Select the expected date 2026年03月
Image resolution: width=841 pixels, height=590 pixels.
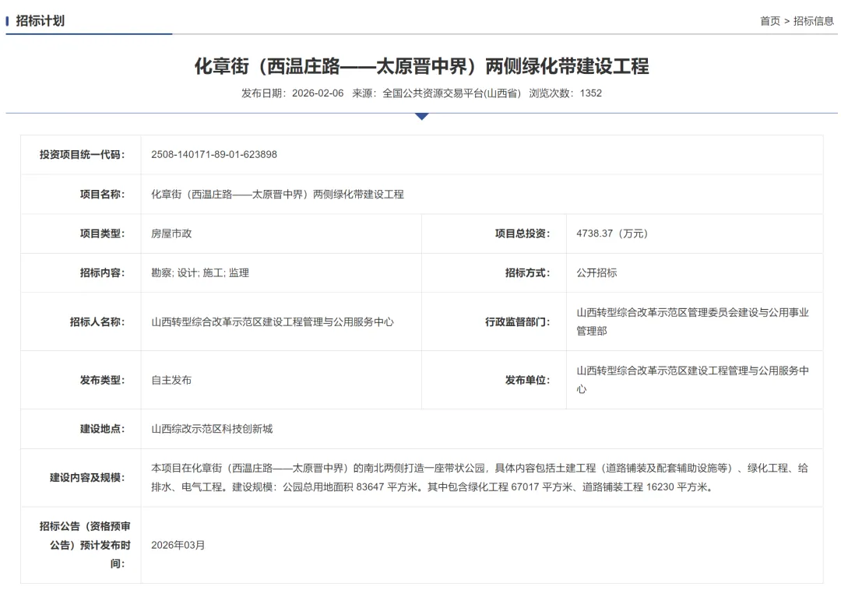(178, 545)
